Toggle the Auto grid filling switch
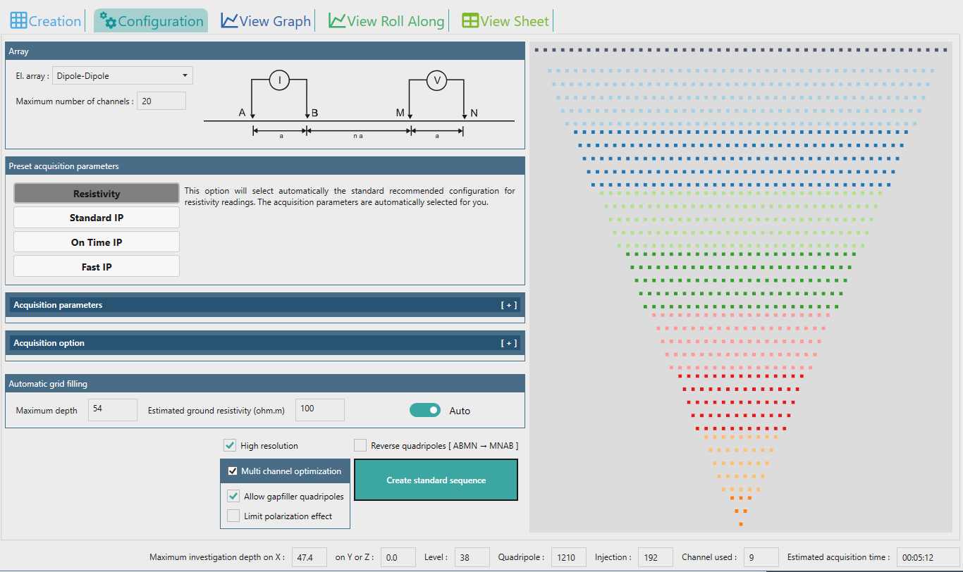 (425, 410)
